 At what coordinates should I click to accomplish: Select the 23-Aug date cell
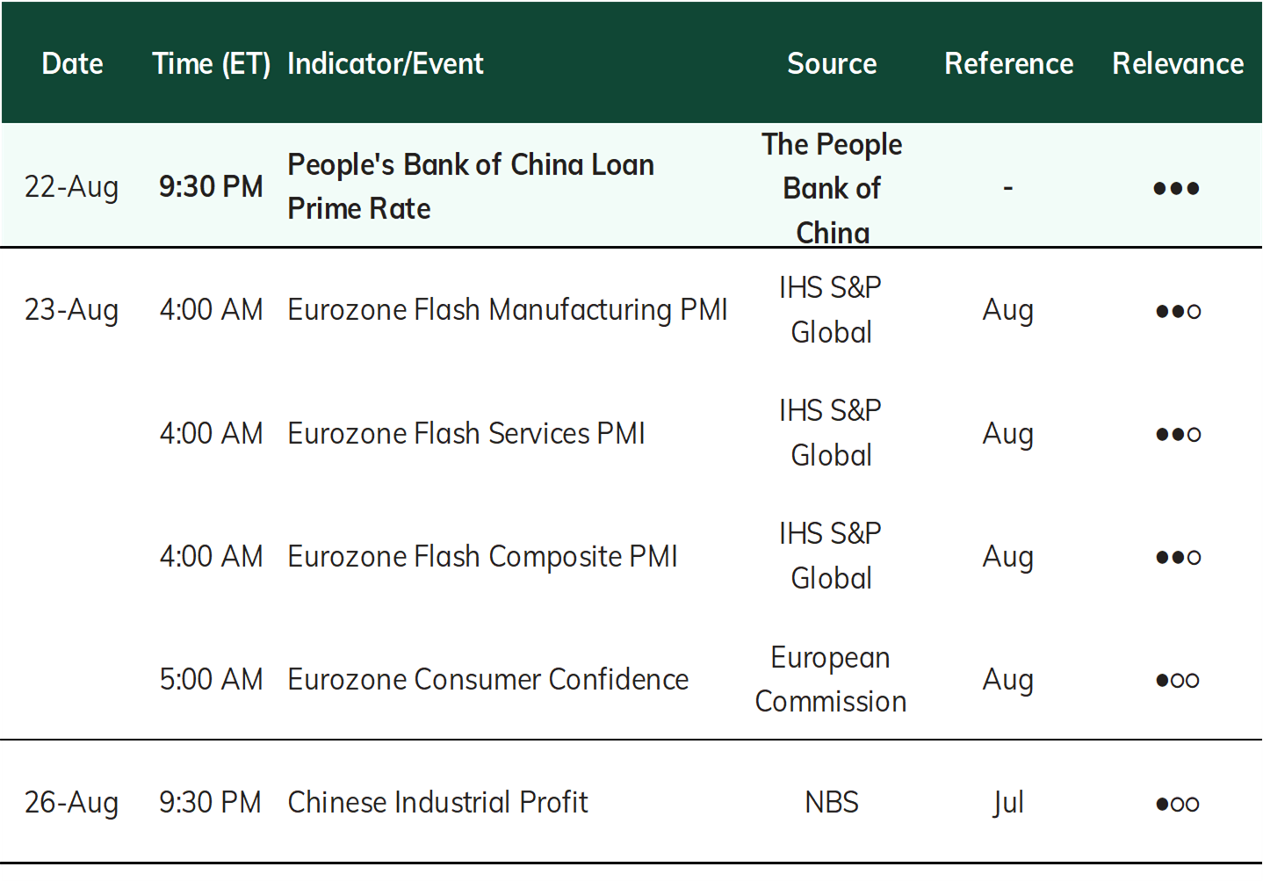click(71, 310)
